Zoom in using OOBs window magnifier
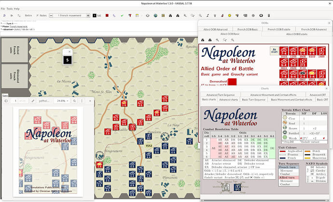 [x=217, y=40]
